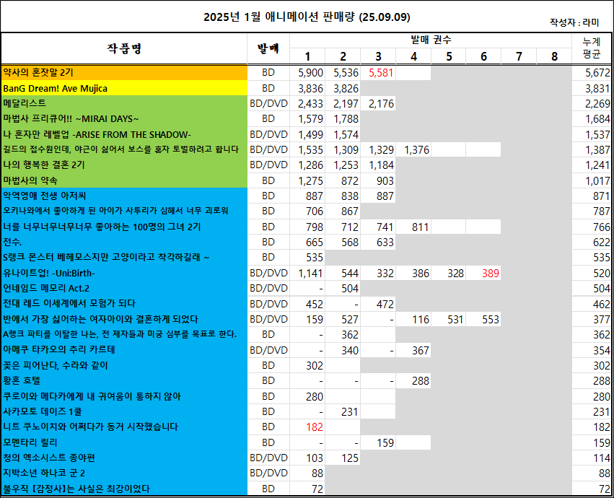Click the value '2,176' in 메달리스트 row

(381, 104)
